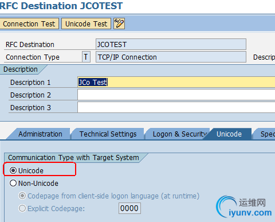Screen dimensions: 275x222
Task: Click the pencil display/change toggle icon
Action: (x=119, y=24)
